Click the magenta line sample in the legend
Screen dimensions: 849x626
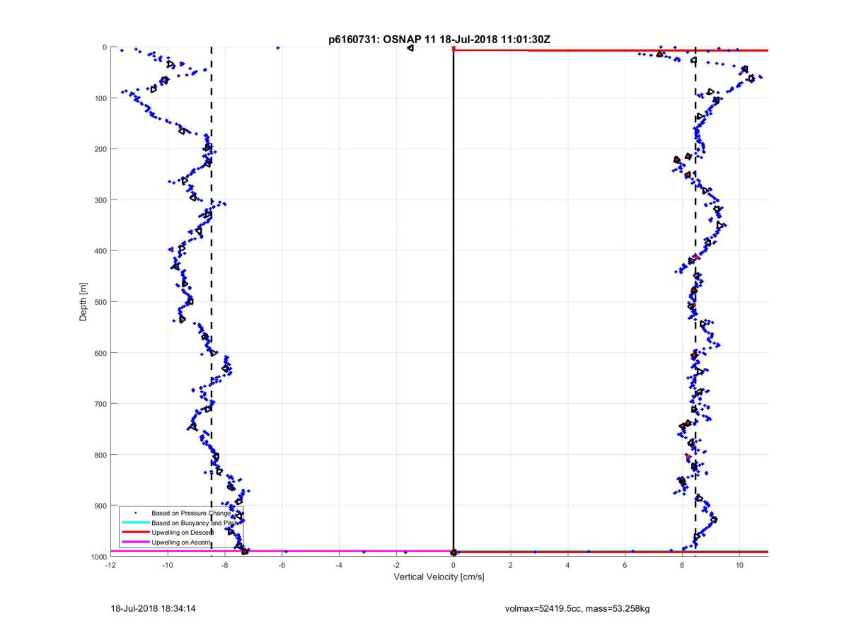tap(135, 542)
